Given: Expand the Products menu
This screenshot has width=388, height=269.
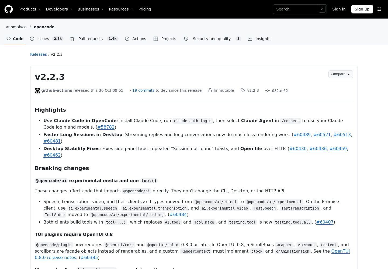Looking at the screenshot, I should tap(30, 9).
